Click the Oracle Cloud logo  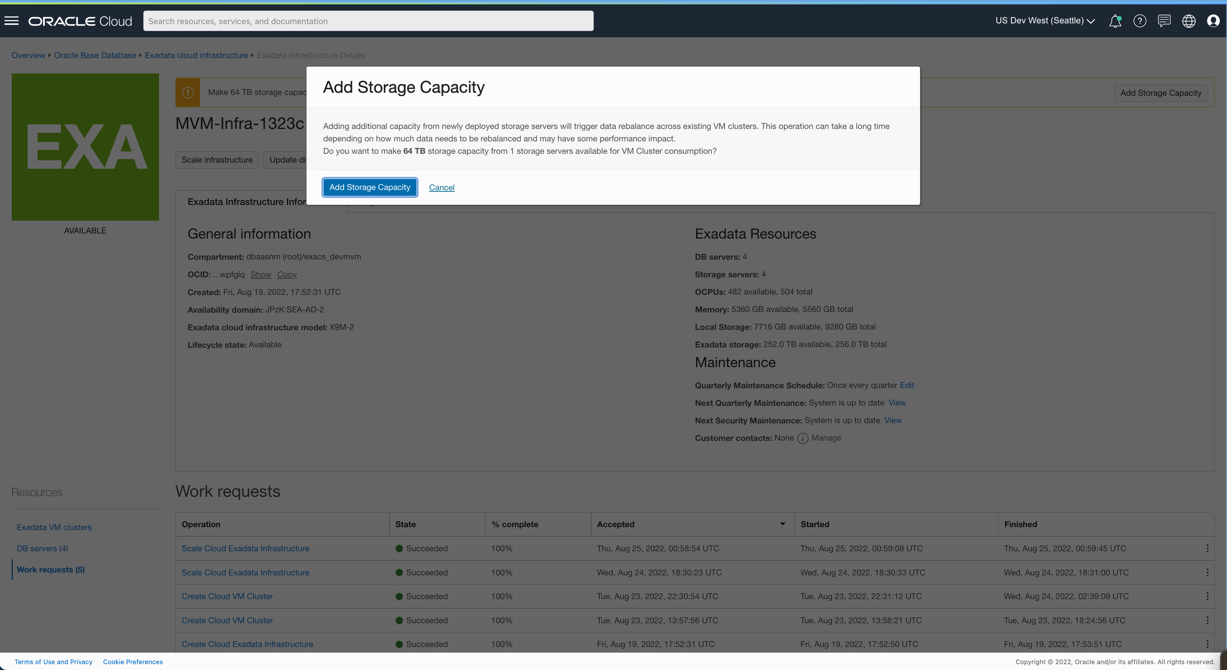tap(80, 21)
